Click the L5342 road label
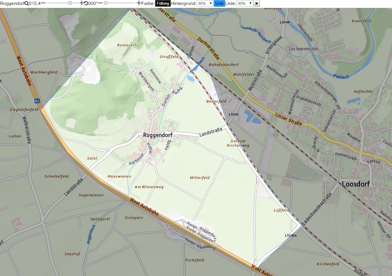Image resolution: width=392 pixels, height=276 pixels. pyautogui.click(x=234, y=114)
